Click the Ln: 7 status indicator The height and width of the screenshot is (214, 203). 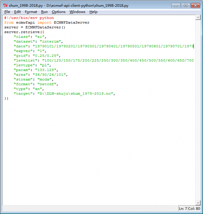(x=183, y=209)
